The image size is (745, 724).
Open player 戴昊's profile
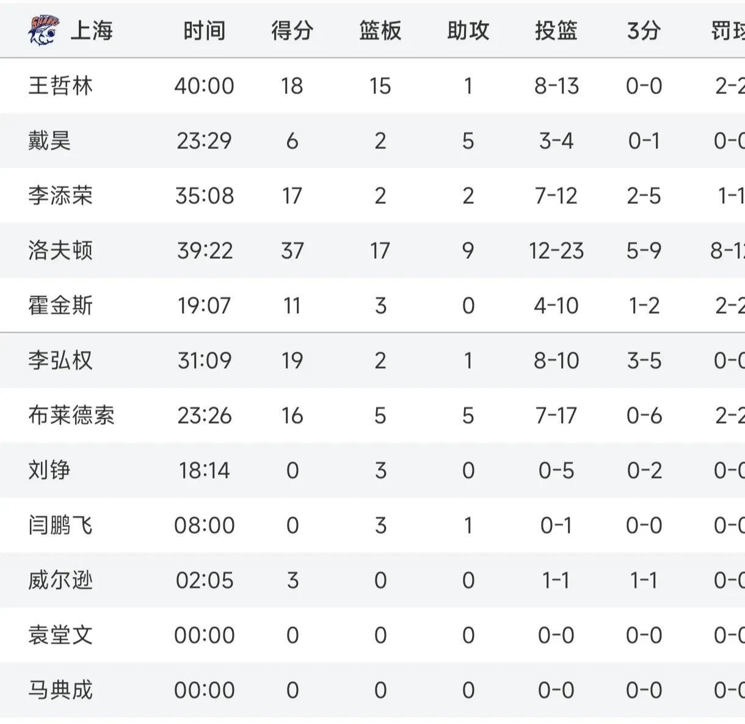(49, 140)
